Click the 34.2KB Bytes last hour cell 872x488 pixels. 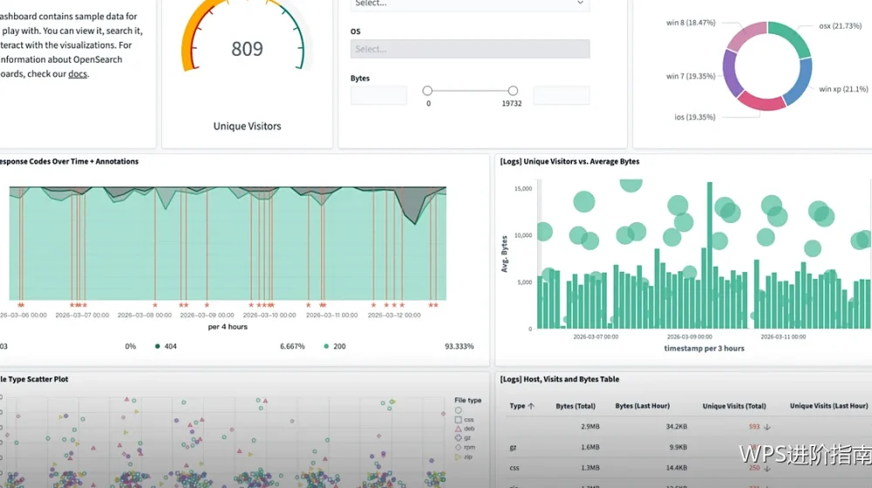[x=677, y=427]
